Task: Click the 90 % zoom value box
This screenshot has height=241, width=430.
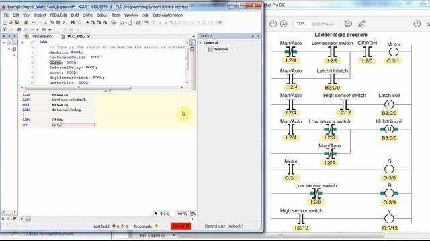Action: (x=182, y=214)
